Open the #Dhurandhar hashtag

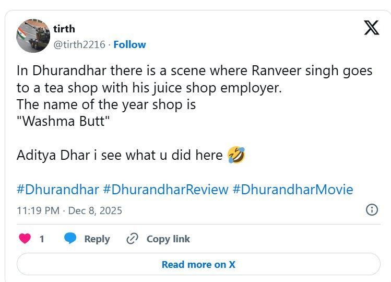point(58,190)
